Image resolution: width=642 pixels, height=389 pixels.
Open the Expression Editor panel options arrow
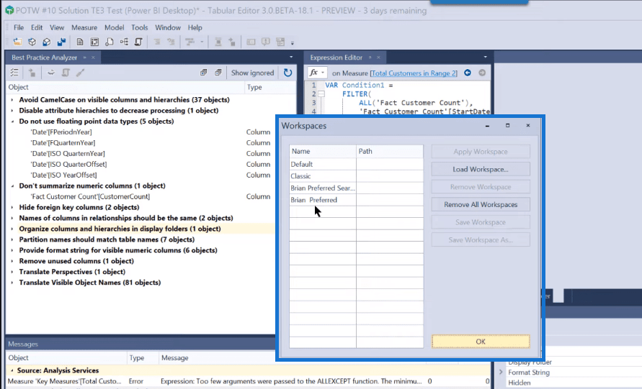485,58
